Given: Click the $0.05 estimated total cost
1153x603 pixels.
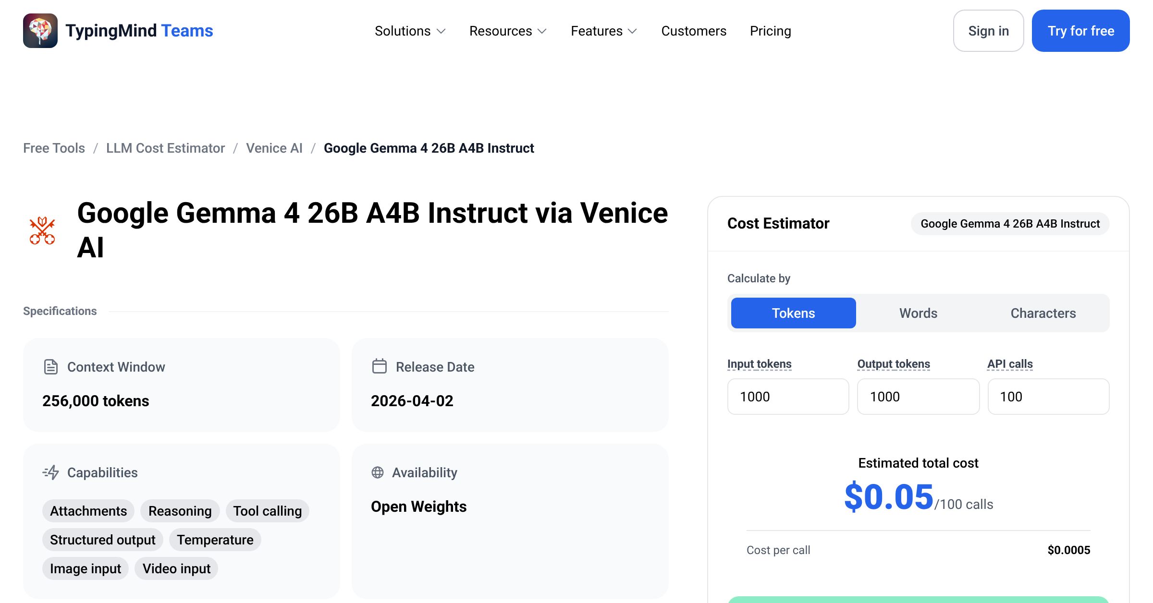Looking at the screenshot, I should (889, 496).
